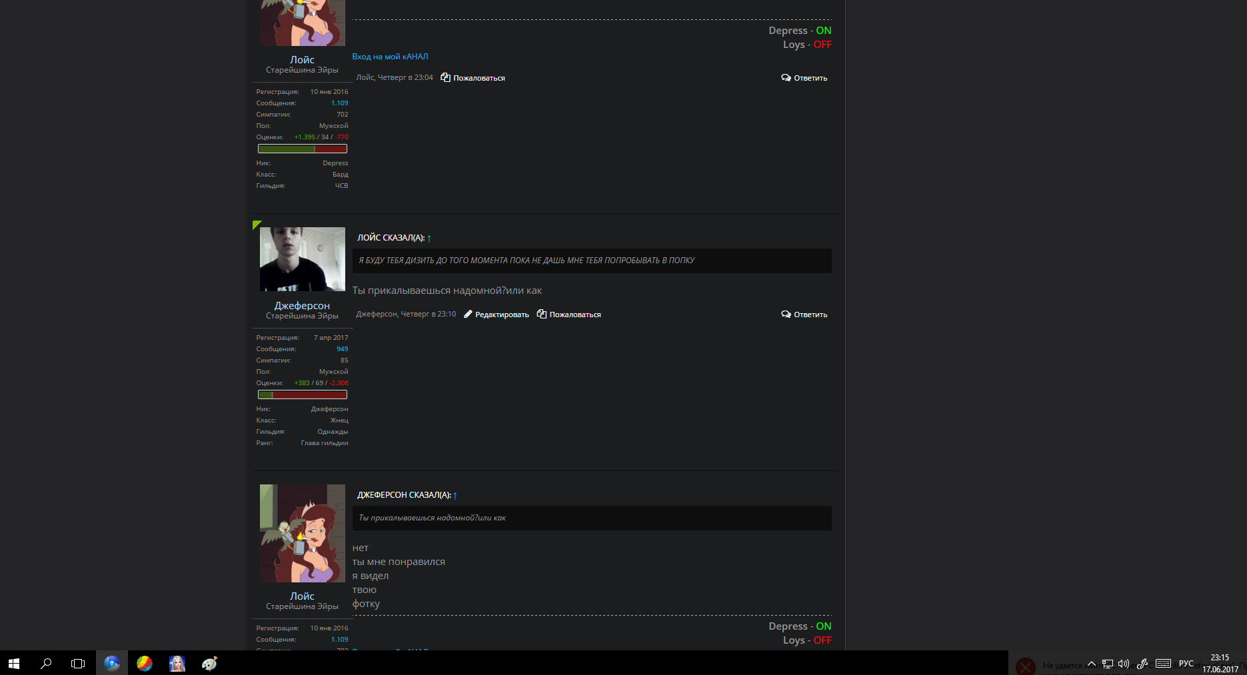Switch input language РУС

[1186, 664]
